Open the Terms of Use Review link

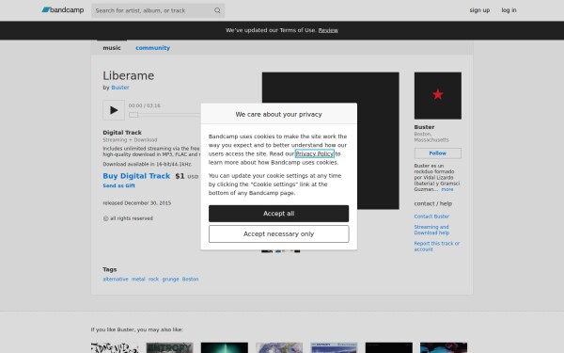[x=328, y=30]
